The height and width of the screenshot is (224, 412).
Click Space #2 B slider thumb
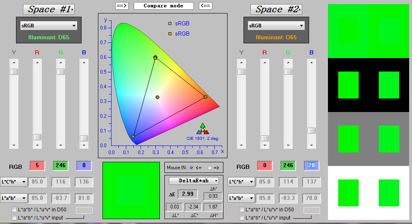(312, 130)
